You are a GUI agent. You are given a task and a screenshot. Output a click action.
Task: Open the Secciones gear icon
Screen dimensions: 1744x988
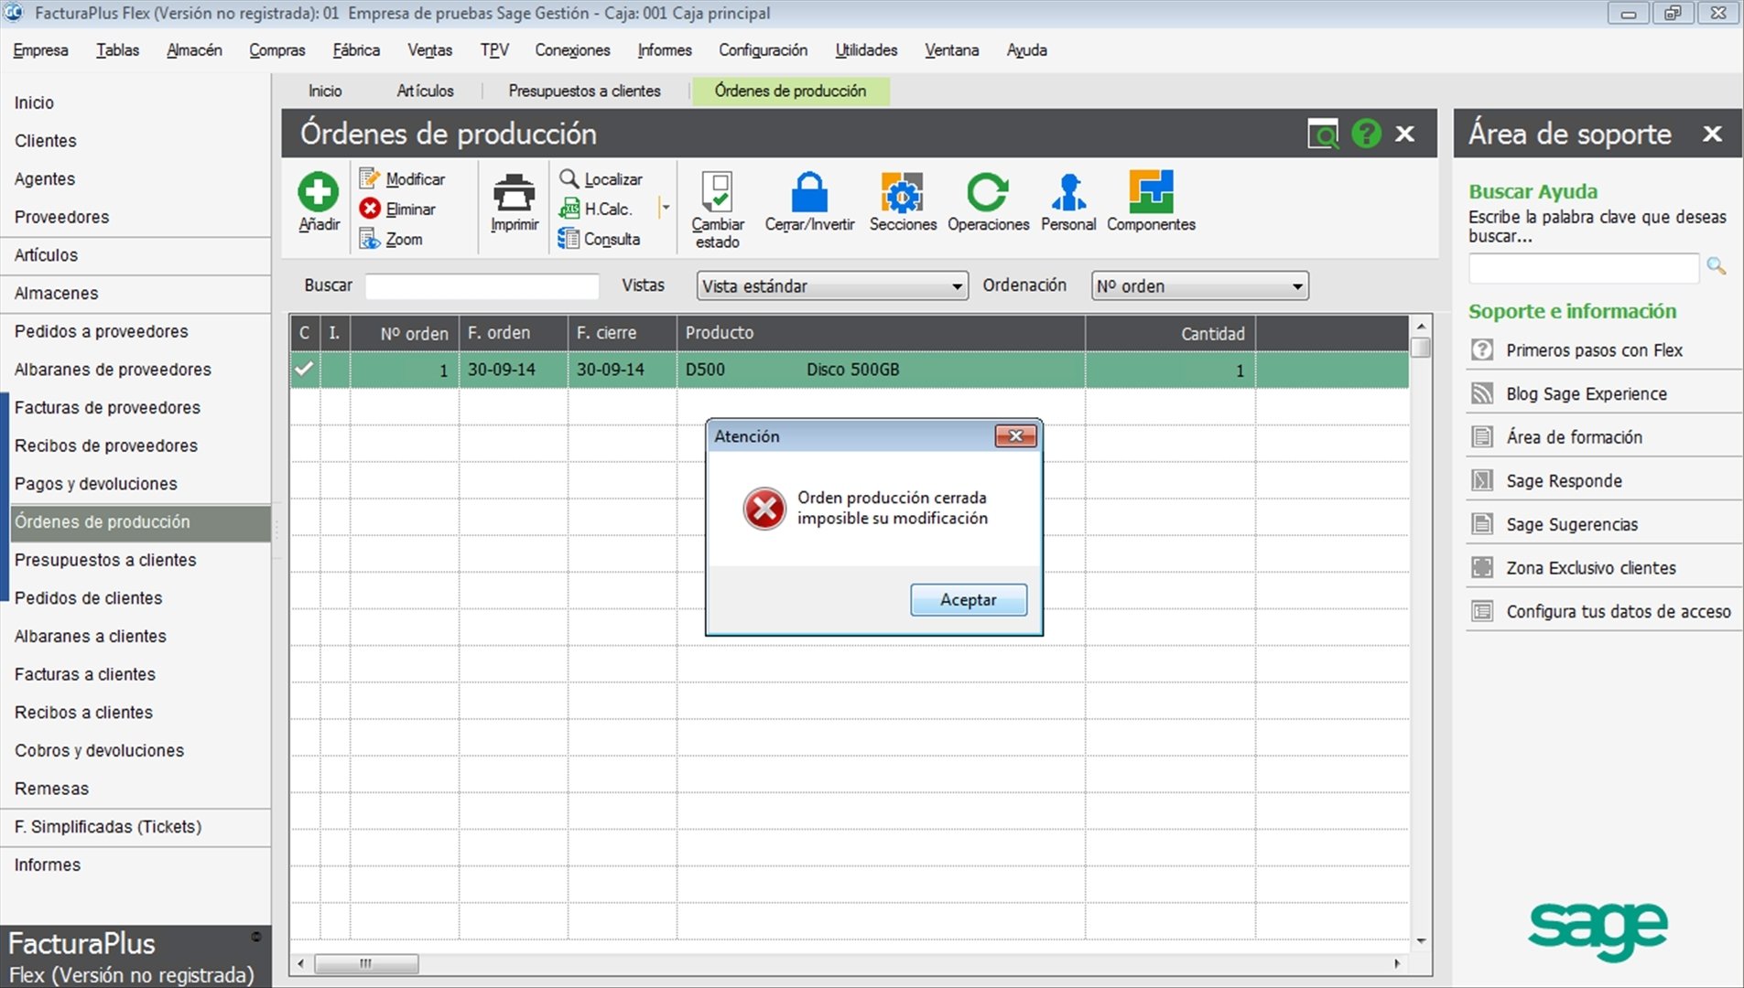[x=903, y=192]
